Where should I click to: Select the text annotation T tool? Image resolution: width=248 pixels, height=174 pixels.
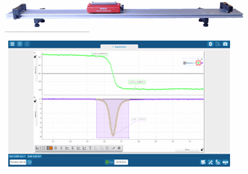pyautogui.click(x=90, y=148)
